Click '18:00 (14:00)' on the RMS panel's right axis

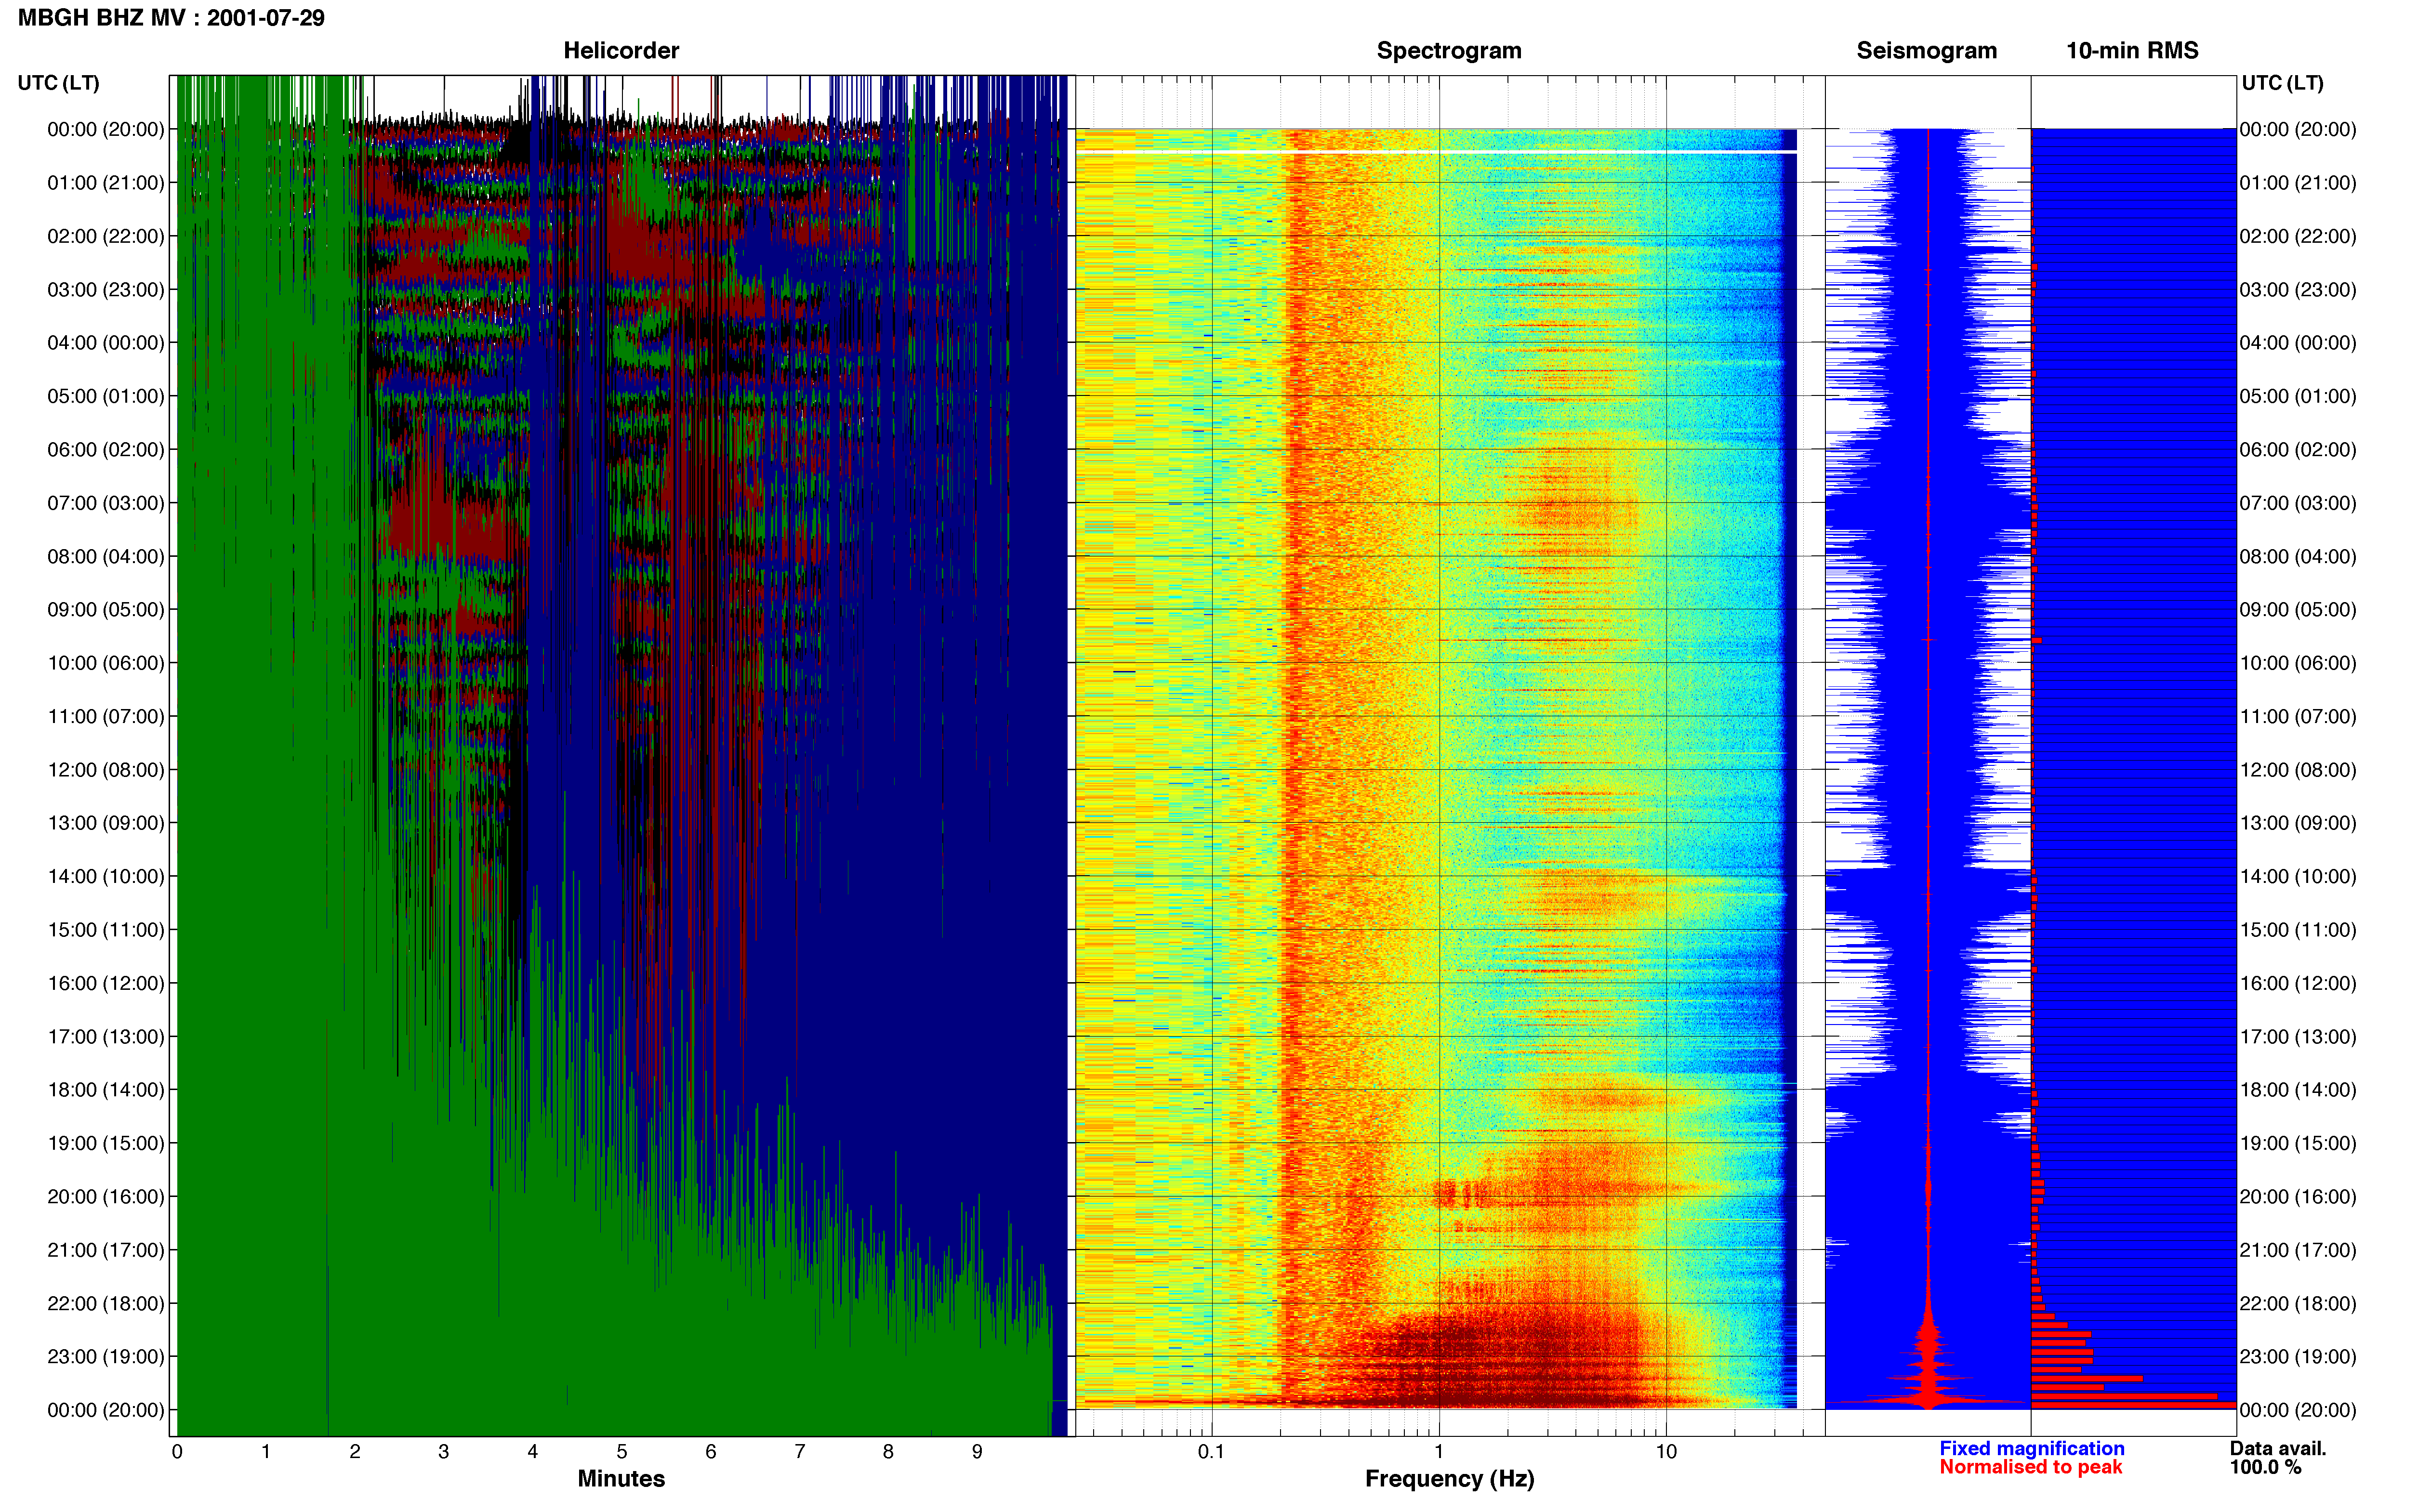pos(2298,1090)
